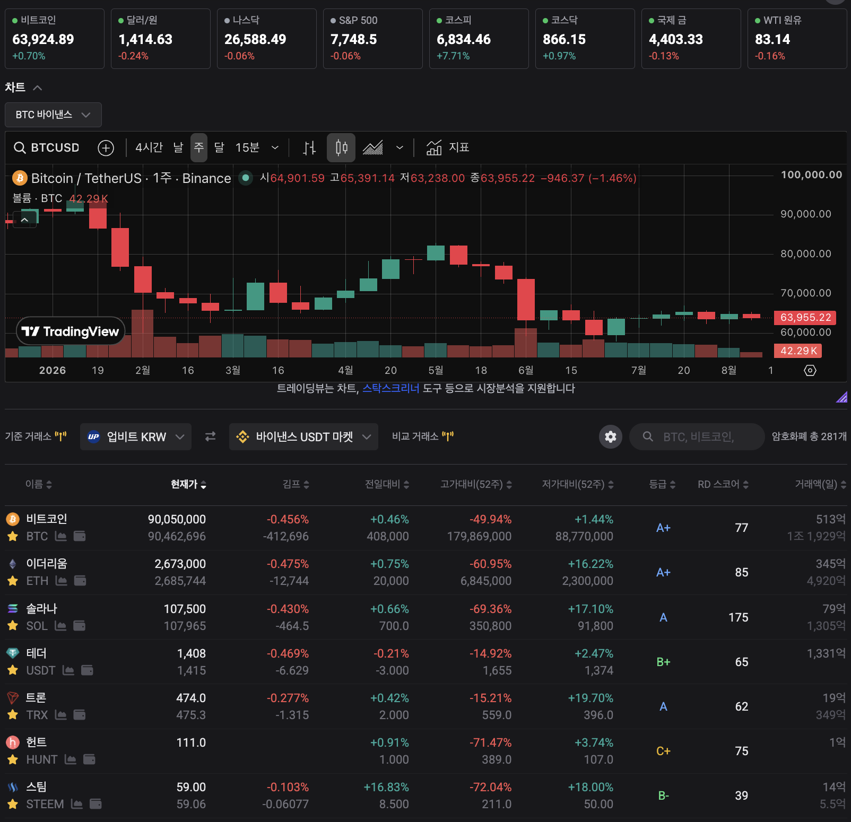Open chart icon for 테더 USDT row

pos(68,670)
